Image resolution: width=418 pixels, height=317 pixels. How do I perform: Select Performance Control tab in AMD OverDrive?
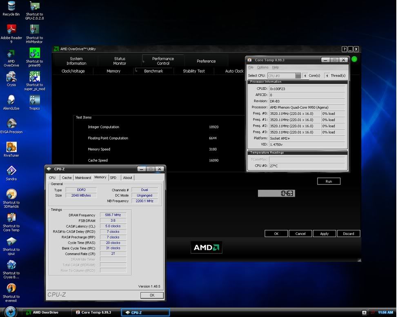163,61
